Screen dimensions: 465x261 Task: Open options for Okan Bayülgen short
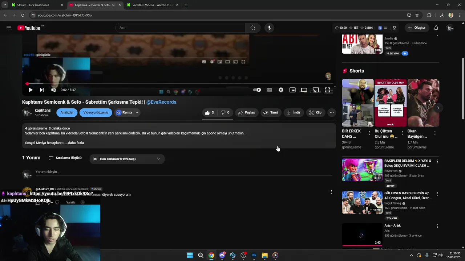(x=435, y=133)
